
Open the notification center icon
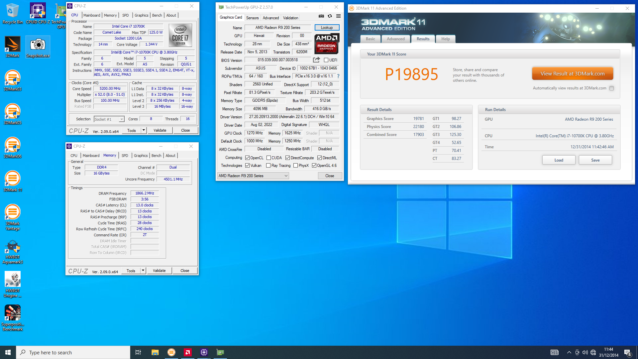click(x=628, y=353)
